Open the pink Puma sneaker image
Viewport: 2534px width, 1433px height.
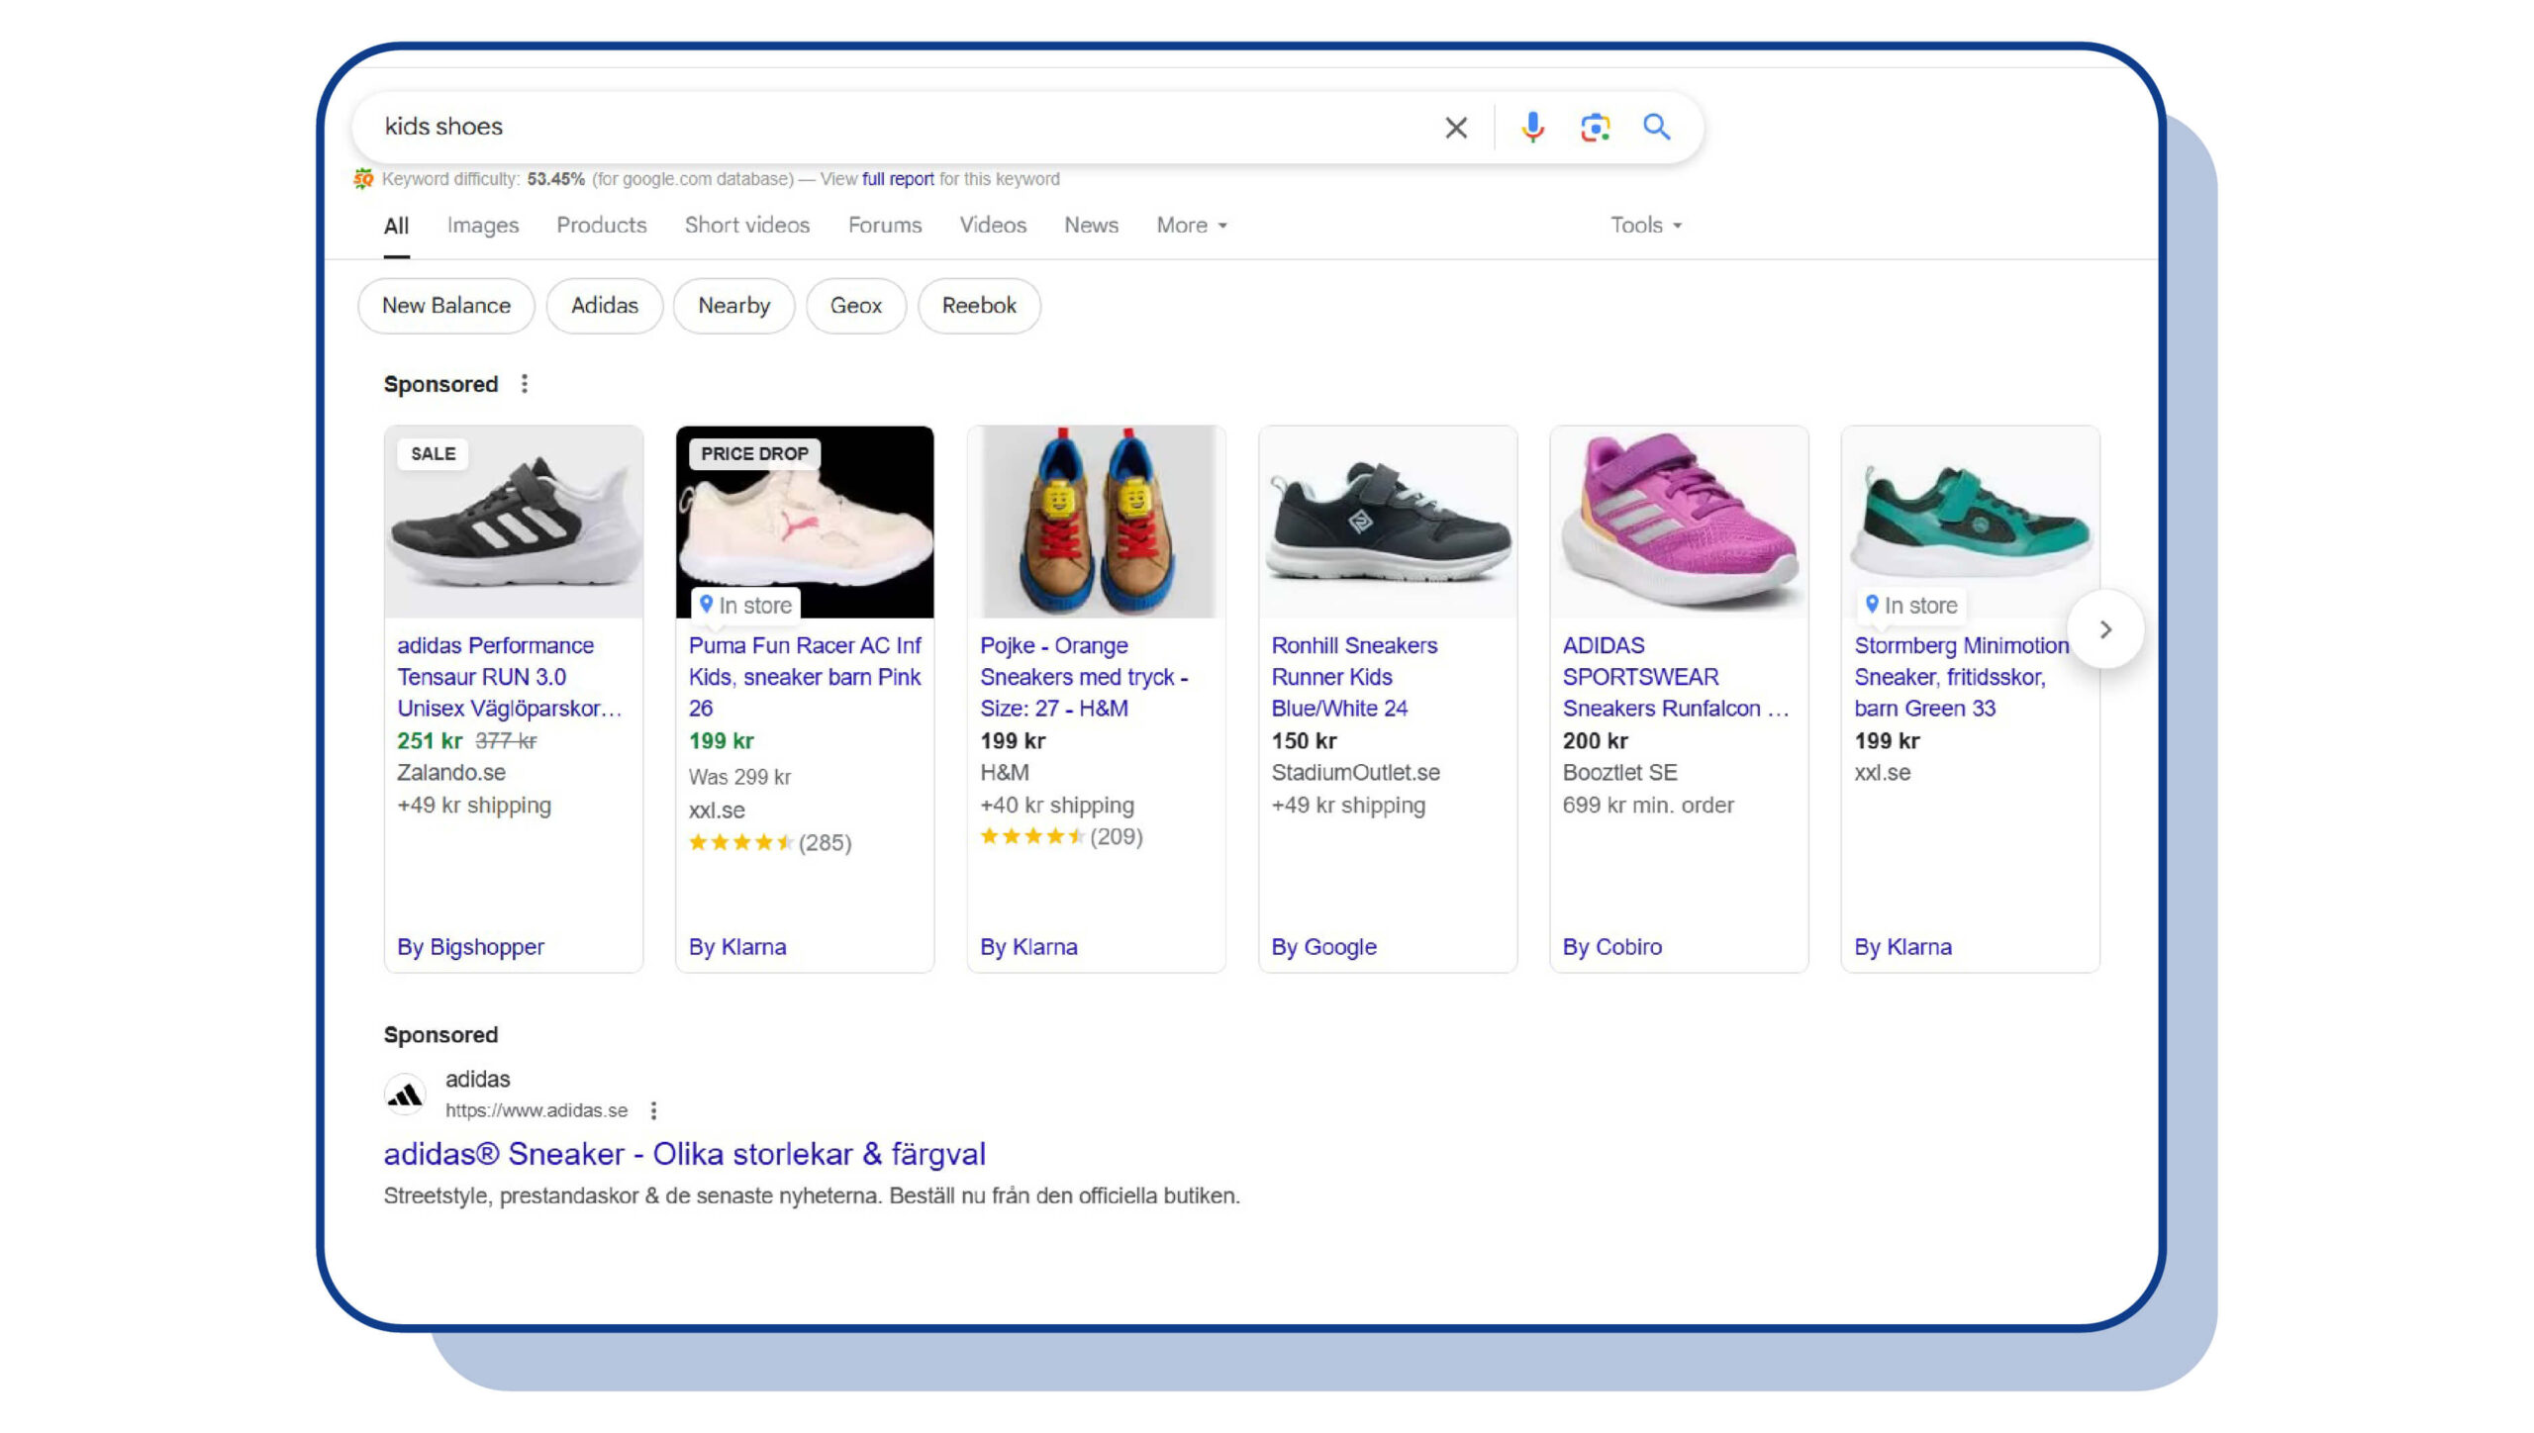click(x=805, y=523)
